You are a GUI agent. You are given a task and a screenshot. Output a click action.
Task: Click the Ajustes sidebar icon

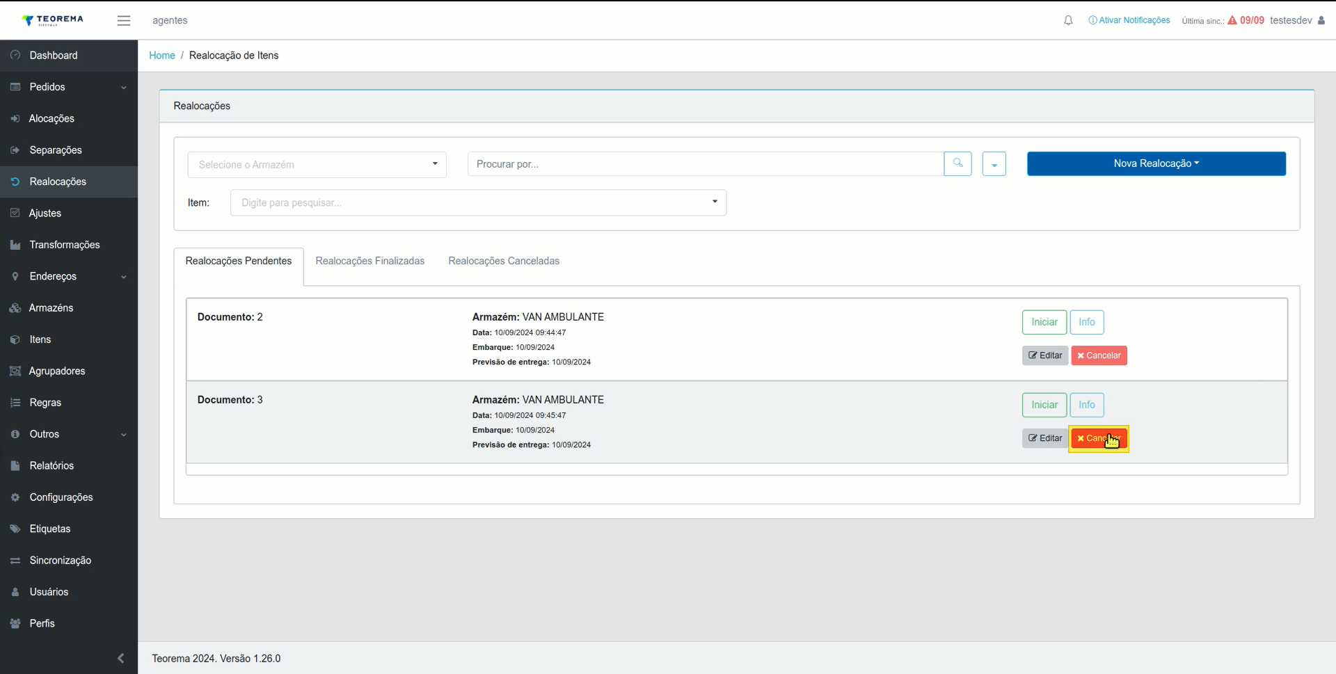[15, 213]
